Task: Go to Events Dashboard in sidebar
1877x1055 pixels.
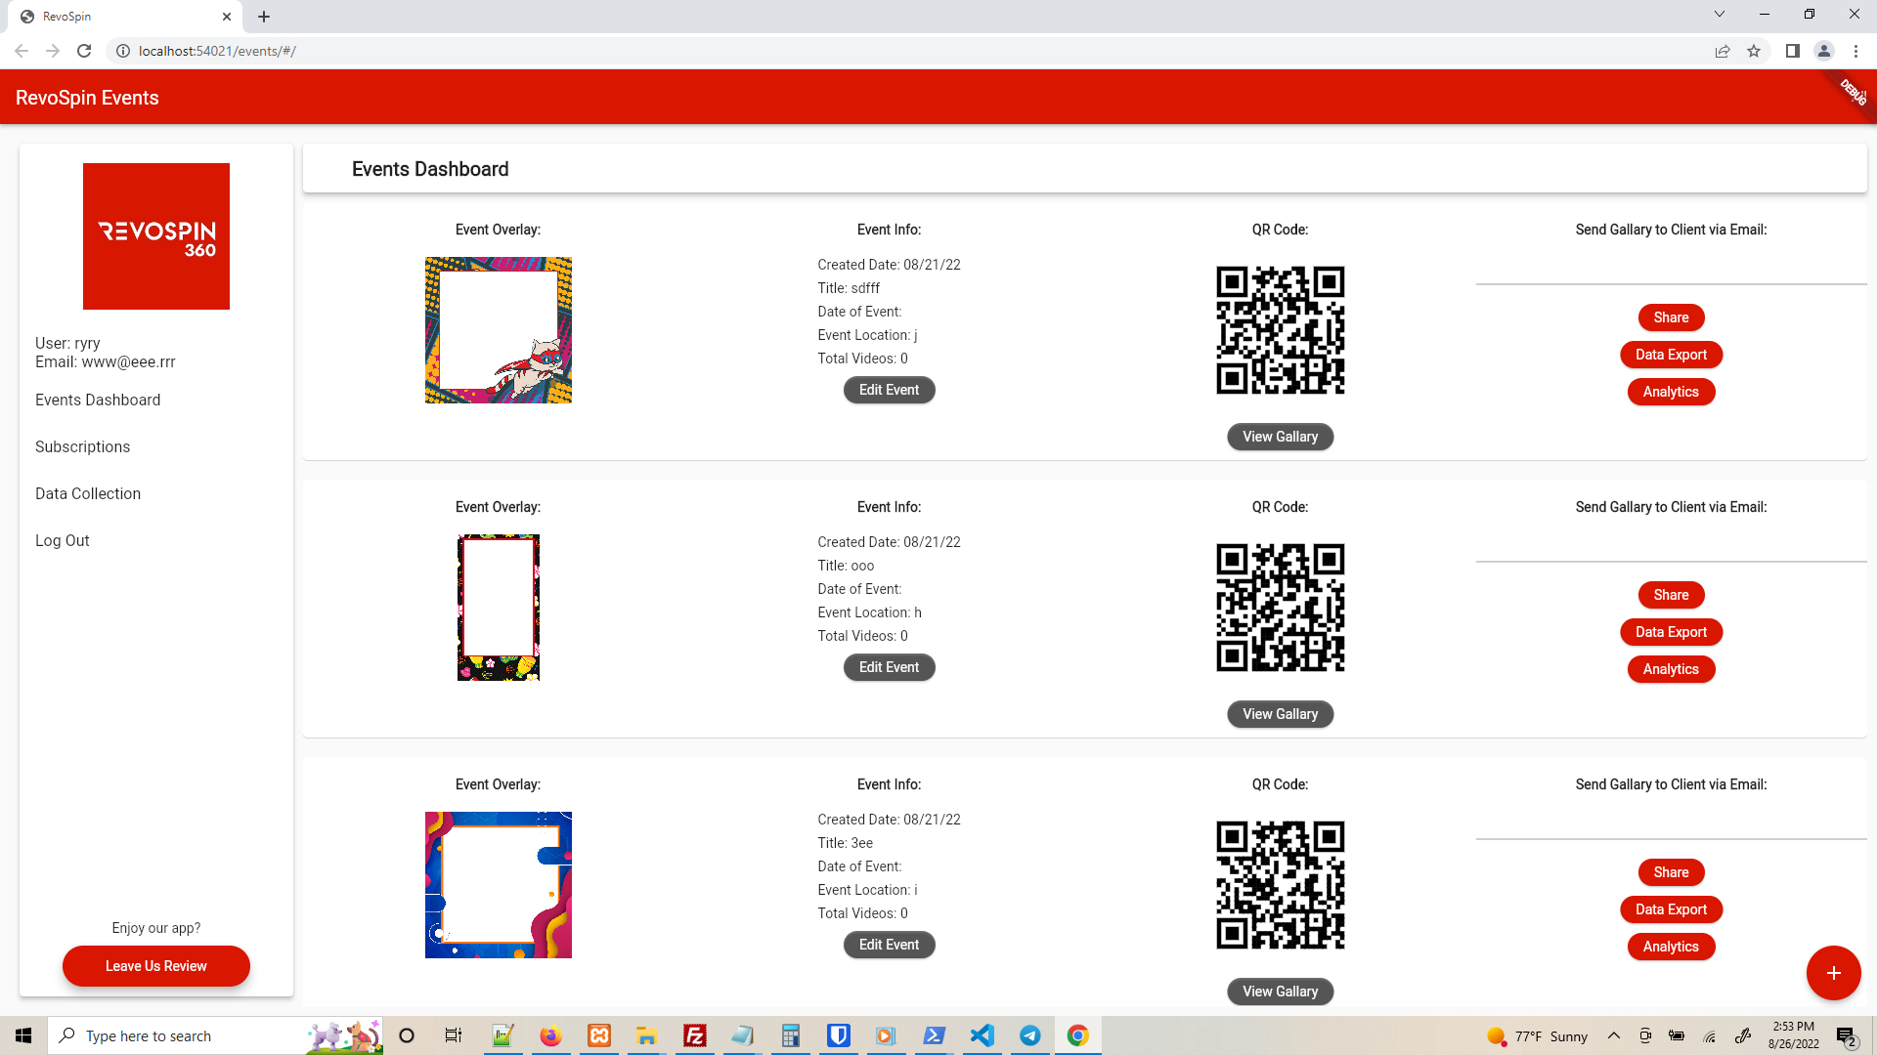Action: pos(98,400)
